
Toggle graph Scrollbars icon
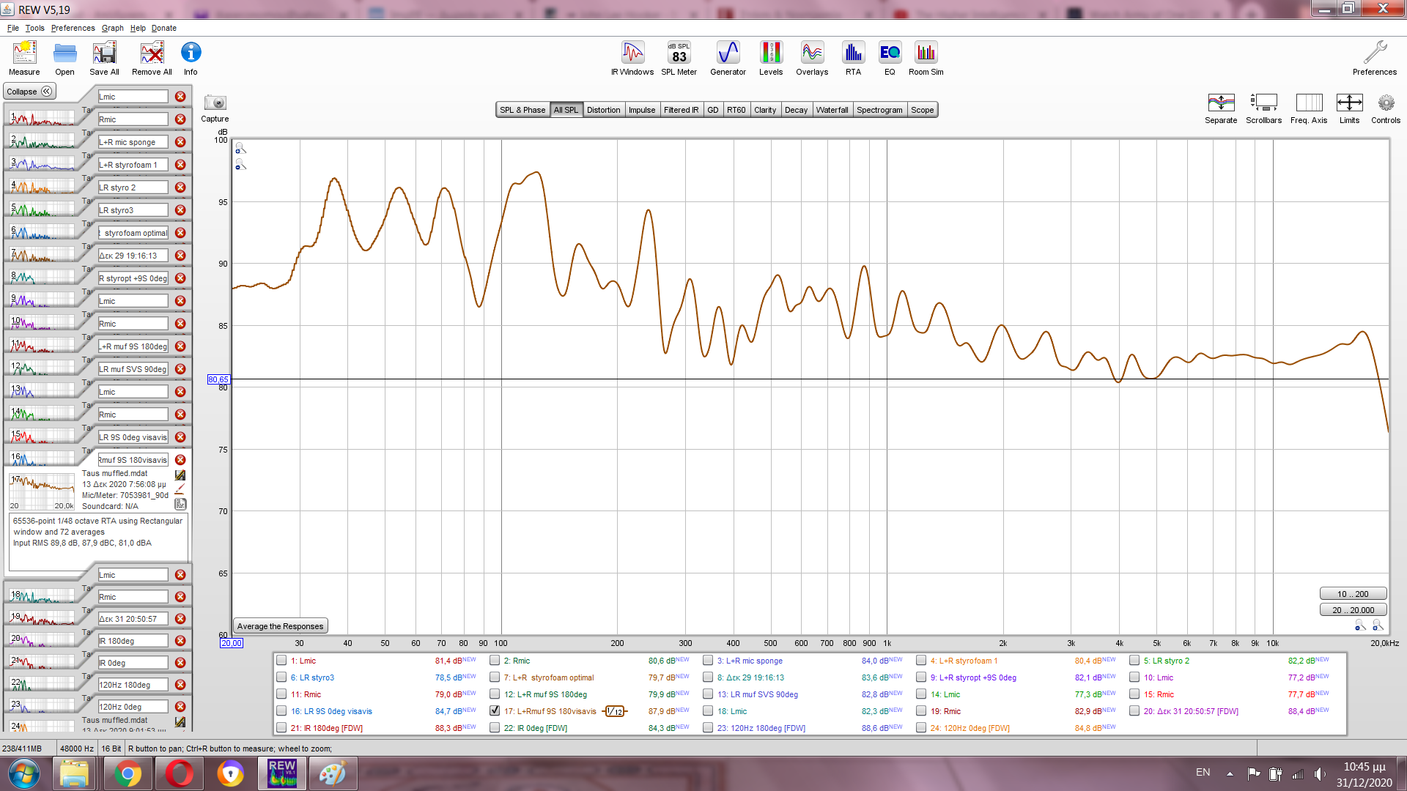click(x=1263, y=108)
